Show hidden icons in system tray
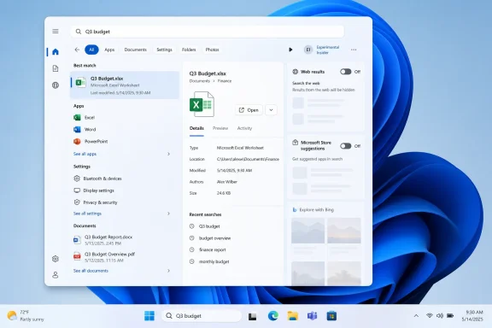The width and height of the screenshot is (492, 328). click(x=416, y=316)
